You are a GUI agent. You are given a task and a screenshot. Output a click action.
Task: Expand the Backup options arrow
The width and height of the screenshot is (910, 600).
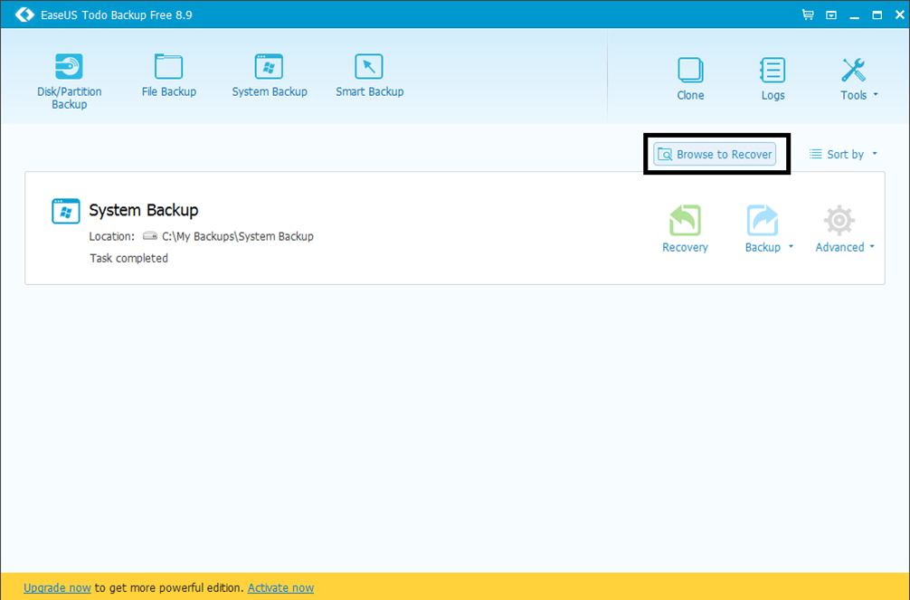(791, 247)
